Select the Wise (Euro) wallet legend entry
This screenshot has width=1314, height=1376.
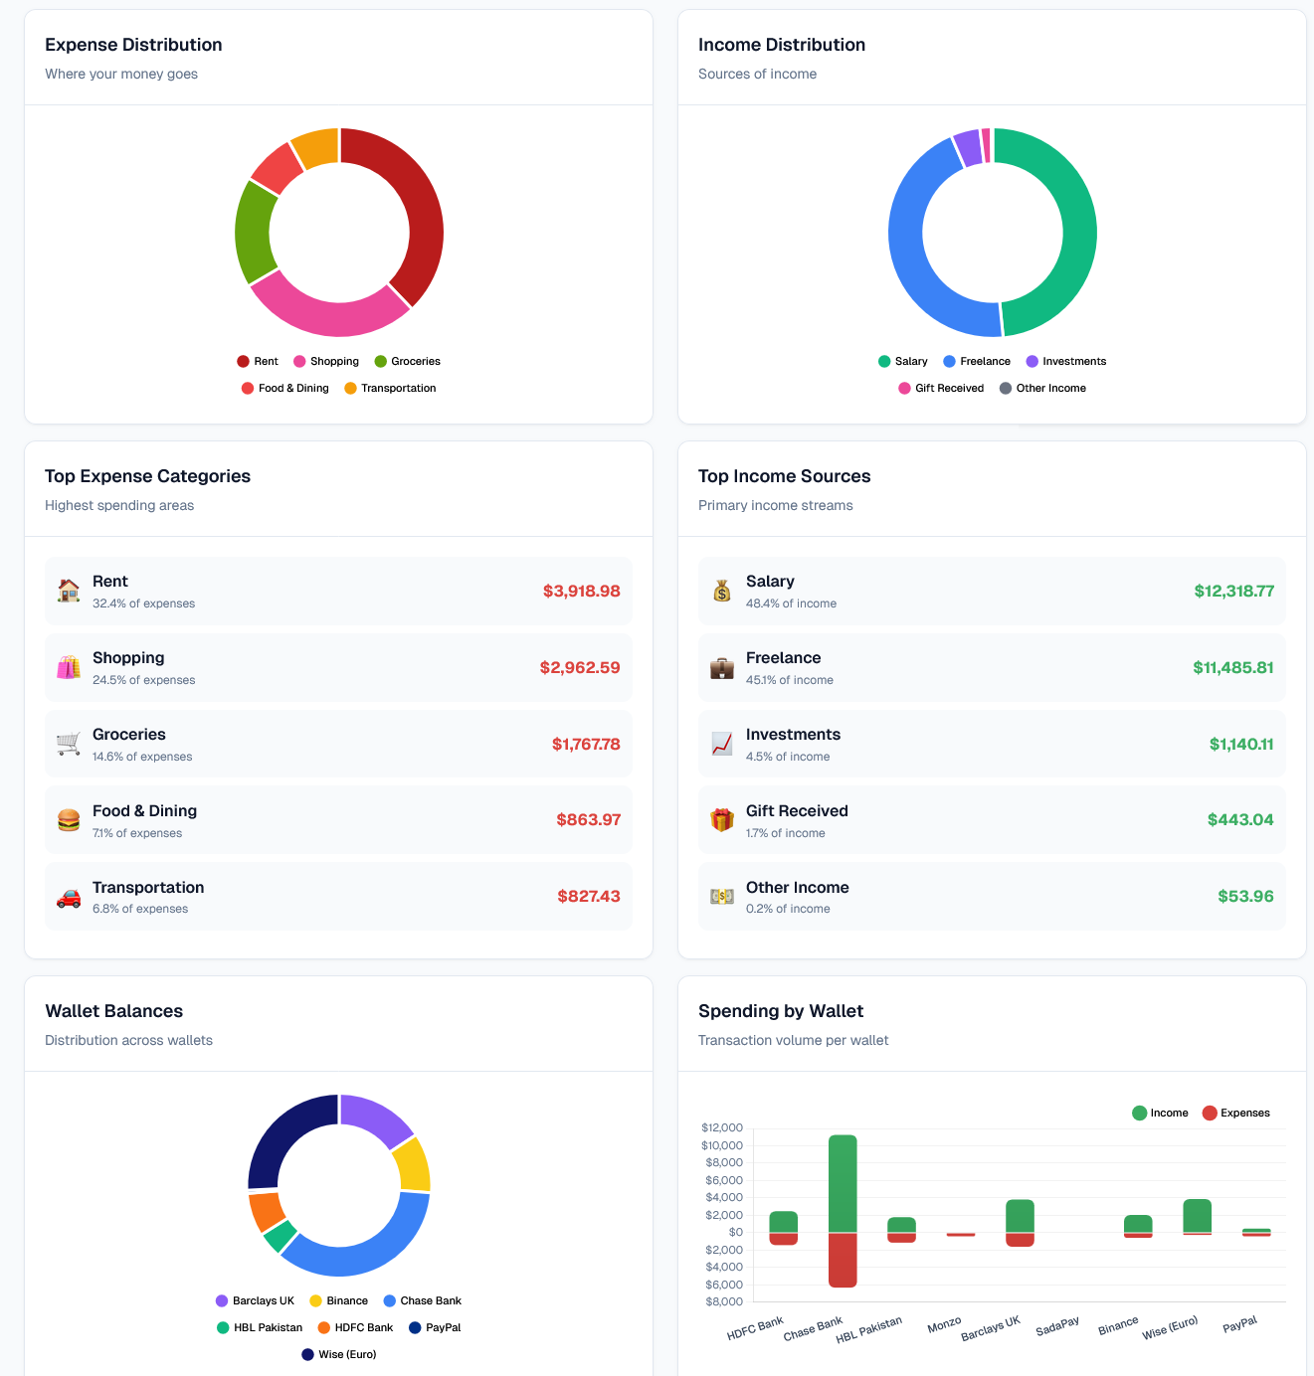point(338,1354)
